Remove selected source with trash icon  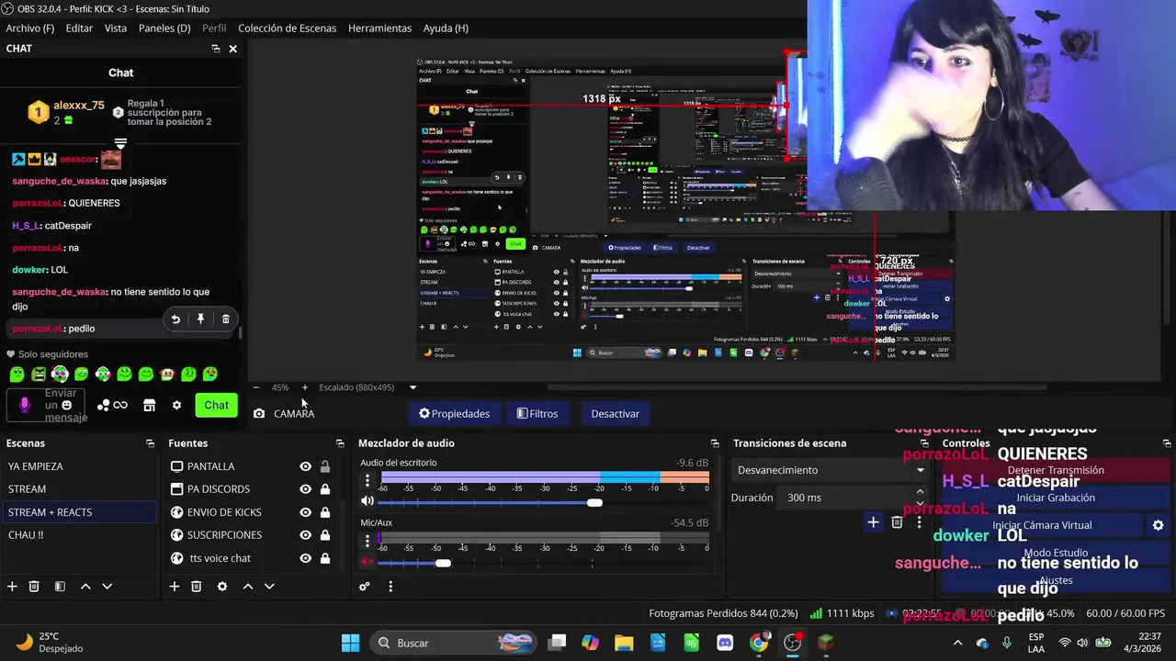[196, 586]
